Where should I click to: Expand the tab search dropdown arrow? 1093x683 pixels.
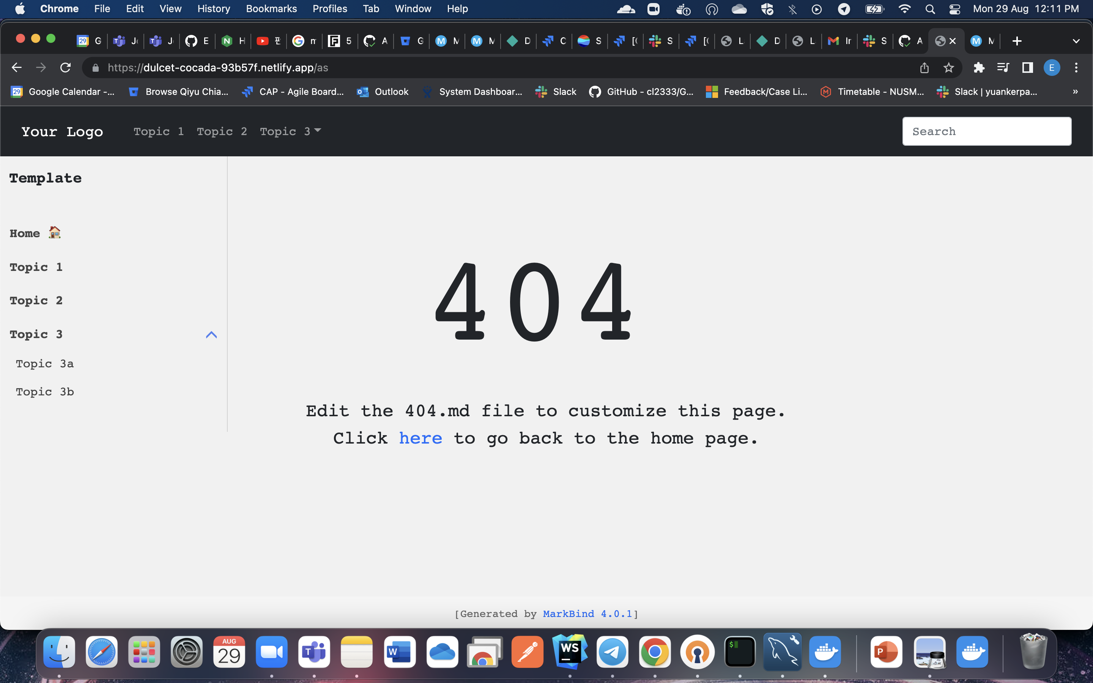[1076, 41]
